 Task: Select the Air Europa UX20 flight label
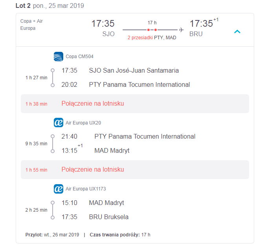pyautogui.click(x=83, y=123)
